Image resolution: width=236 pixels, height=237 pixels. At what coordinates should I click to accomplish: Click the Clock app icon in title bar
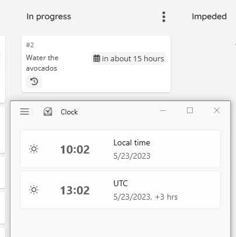click(48, 111)
